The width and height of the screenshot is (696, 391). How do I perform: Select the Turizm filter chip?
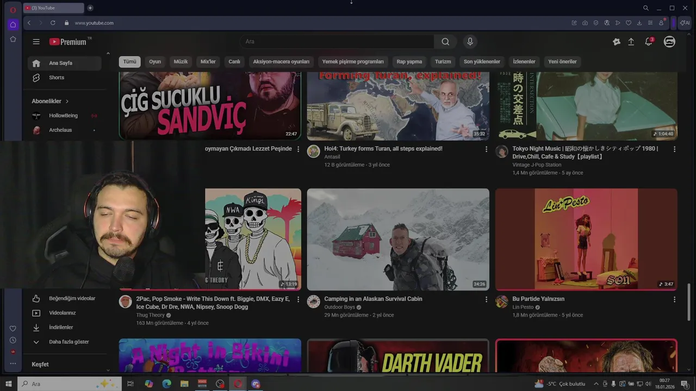(443, 62)
